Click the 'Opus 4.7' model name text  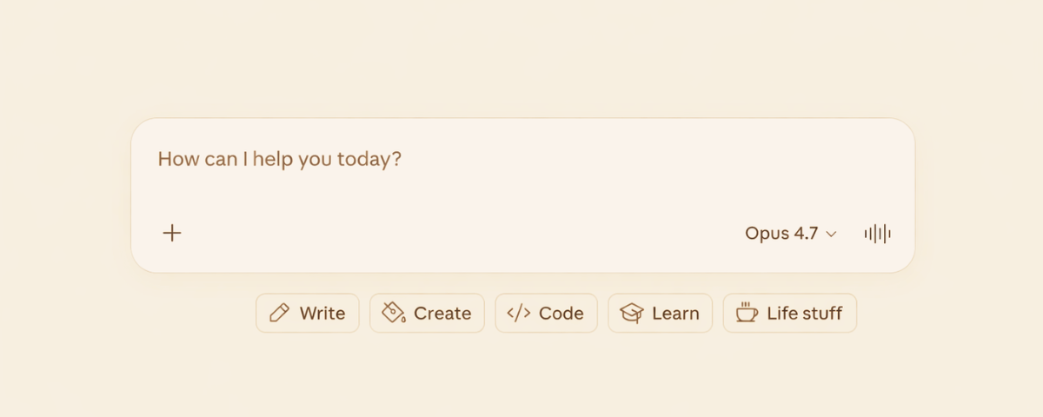click(781, 233)
